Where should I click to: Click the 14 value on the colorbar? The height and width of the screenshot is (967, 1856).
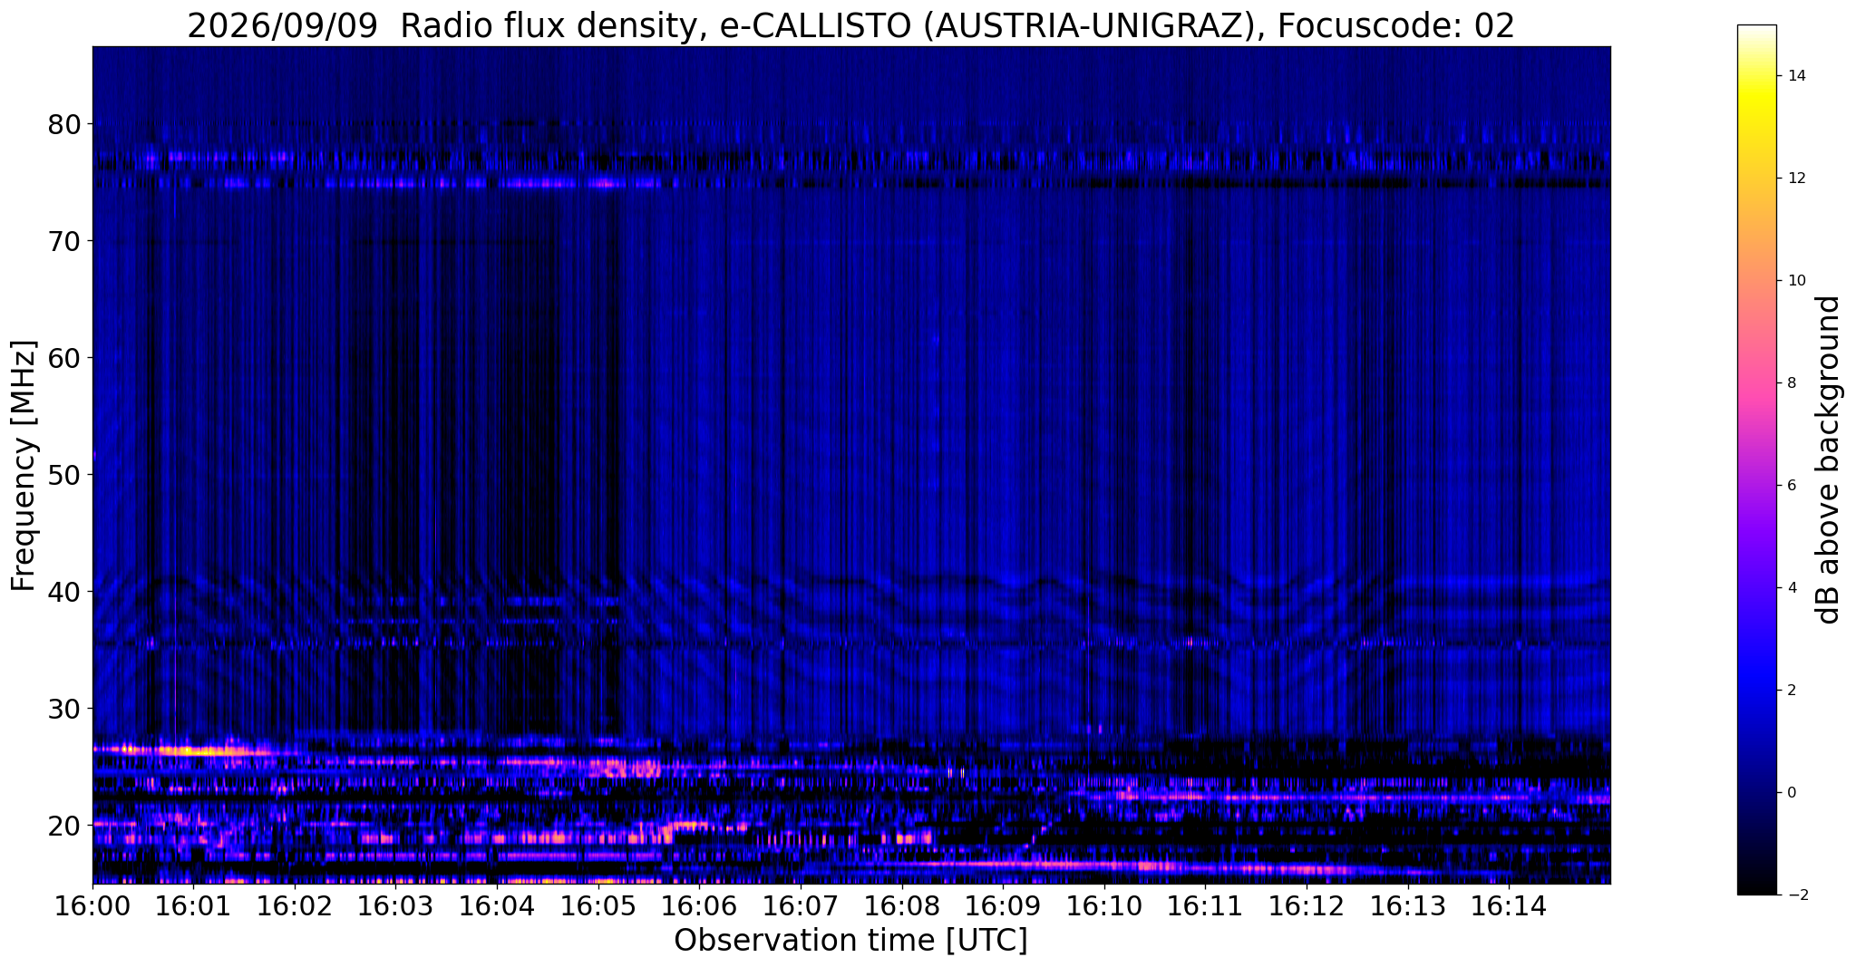click(1795, 76)
